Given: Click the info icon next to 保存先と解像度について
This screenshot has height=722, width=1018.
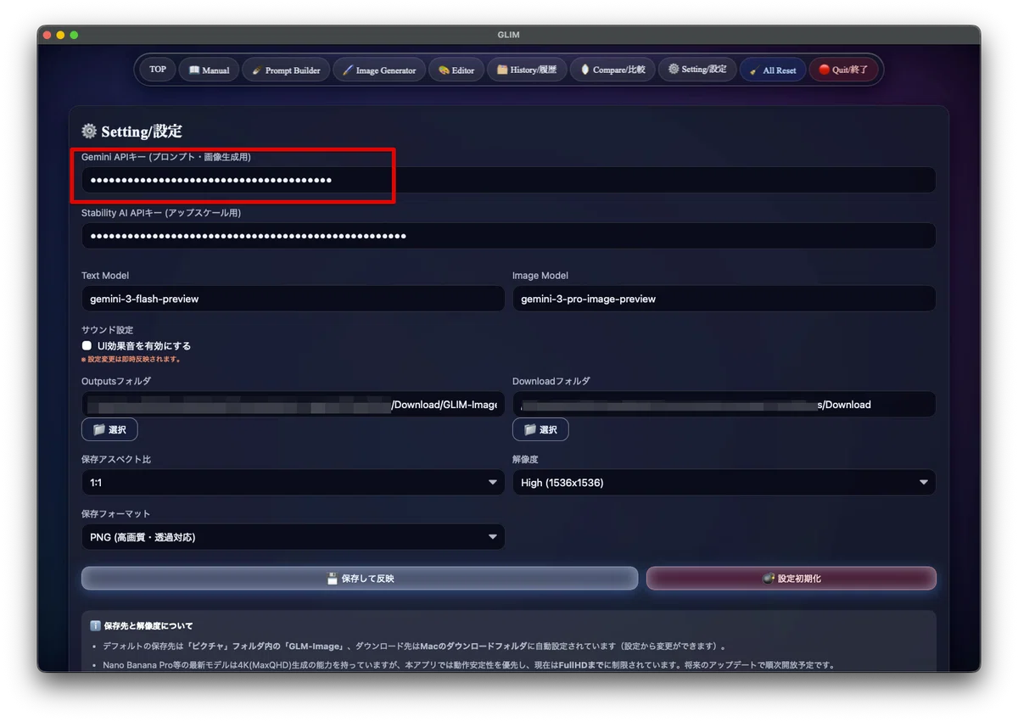Looking at the screenshot, I should (96, 626).
